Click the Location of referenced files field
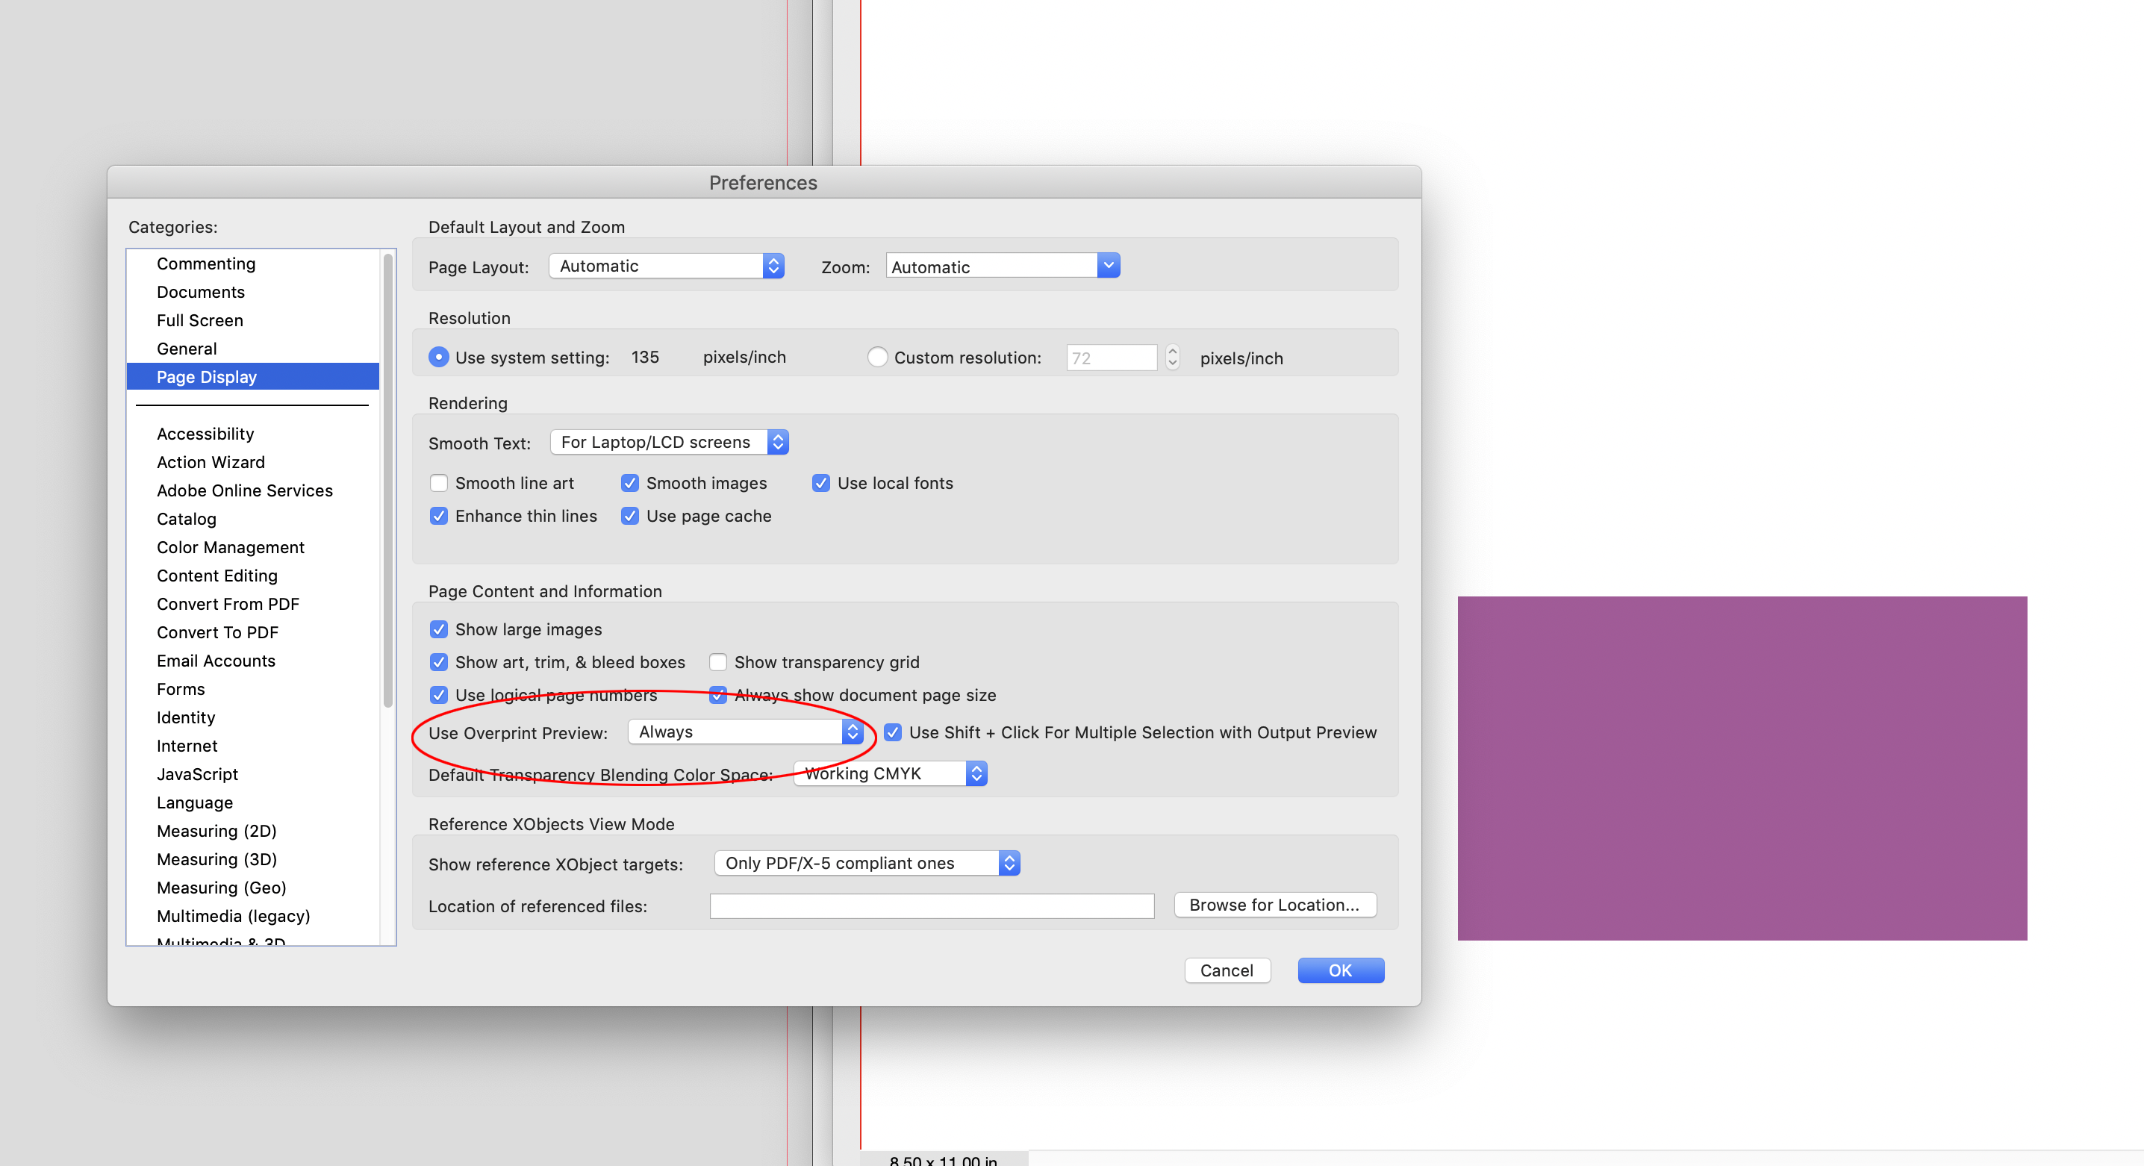The width and height of the screenshot is (2144, 1166). coord(930,905)
